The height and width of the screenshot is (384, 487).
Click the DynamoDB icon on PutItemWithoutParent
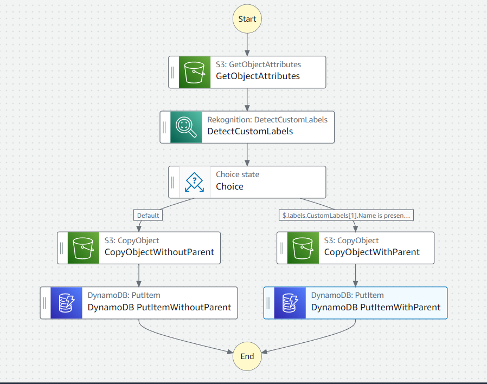point(66,303)
